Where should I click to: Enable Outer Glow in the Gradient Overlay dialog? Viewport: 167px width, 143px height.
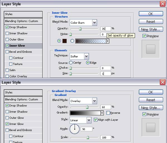click(7, 118)
